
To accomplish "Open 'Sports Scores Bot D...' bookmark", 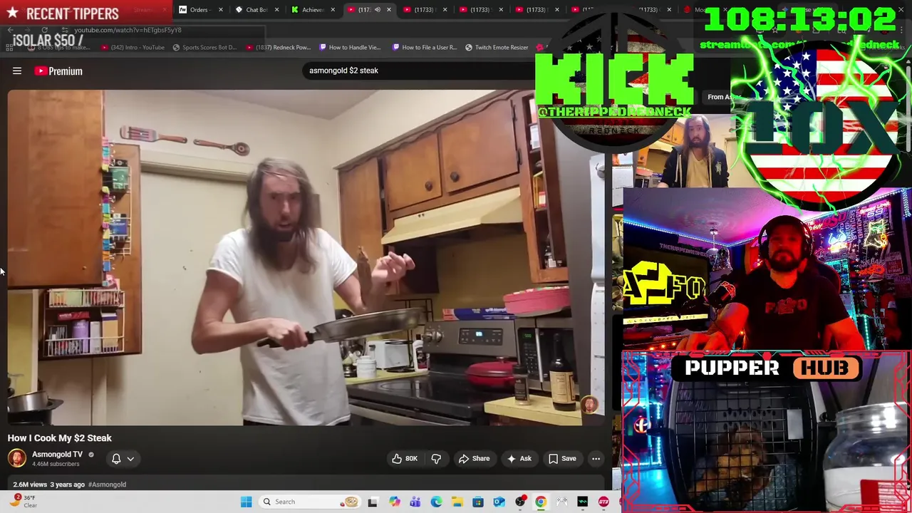I will click(204, 48).
